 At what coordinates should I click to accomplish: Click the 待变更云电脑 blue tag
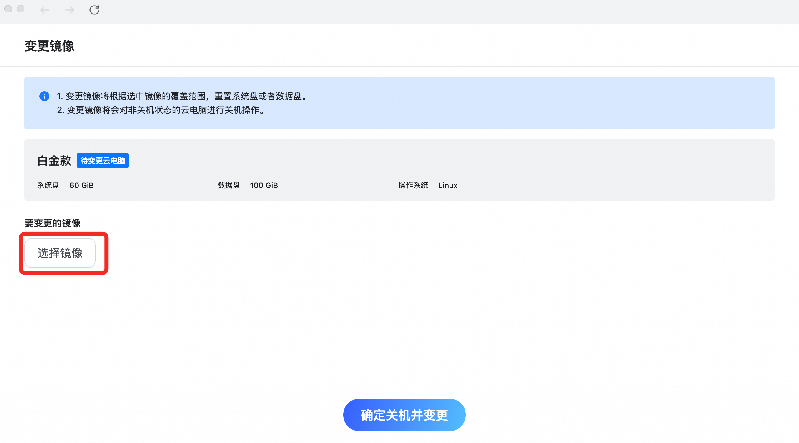(x=103, y=161)
